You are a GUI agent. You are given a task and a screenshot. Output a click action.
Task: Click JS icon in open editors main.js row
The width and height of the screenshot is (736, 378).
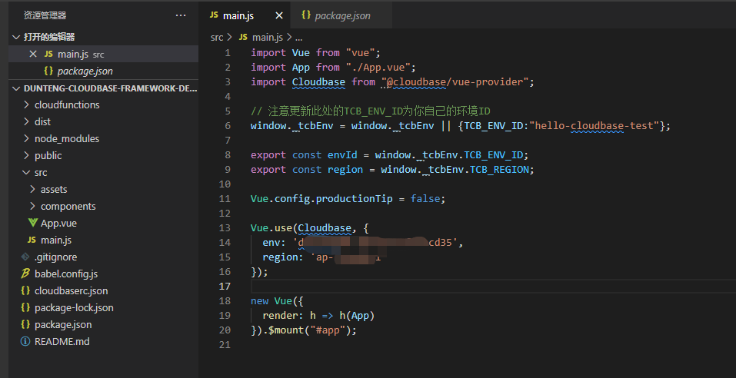[x=48, y=54]
